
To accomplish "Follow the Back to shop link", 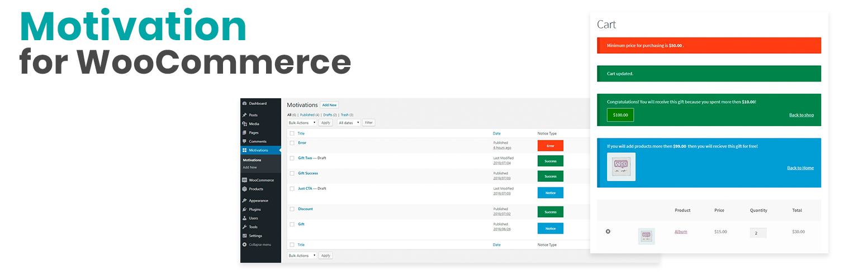I will (x=801, y=115).
